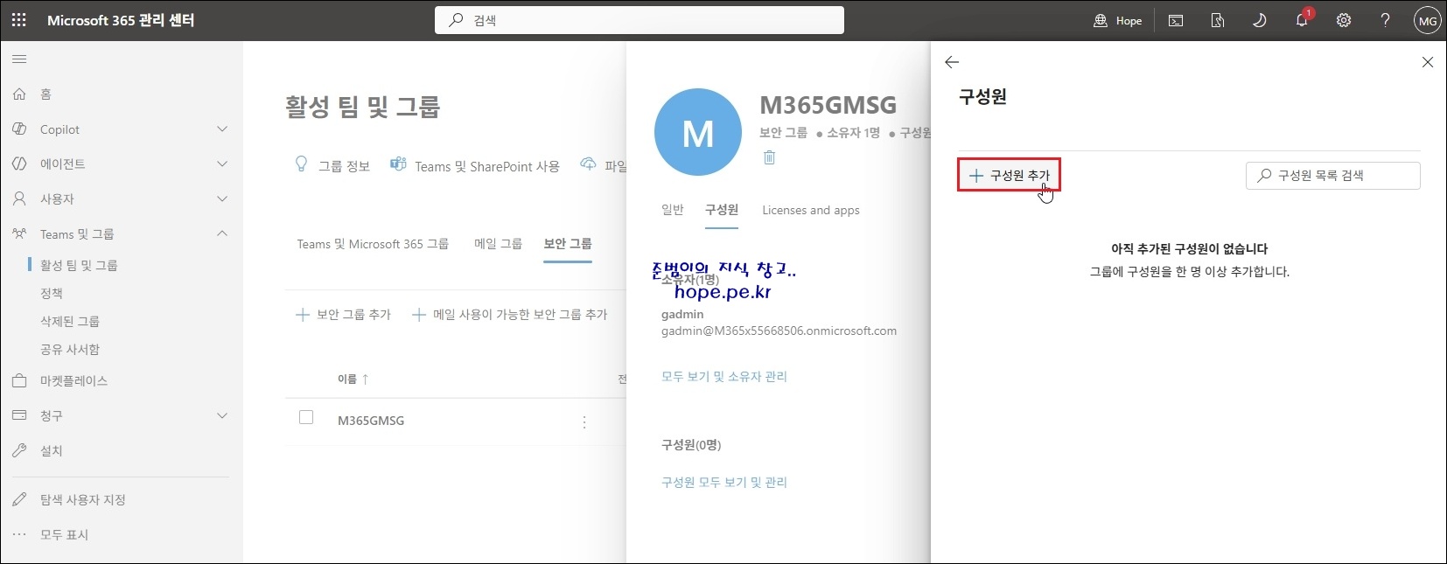Switch to 일반 tab in group panel

click(672, 210)
